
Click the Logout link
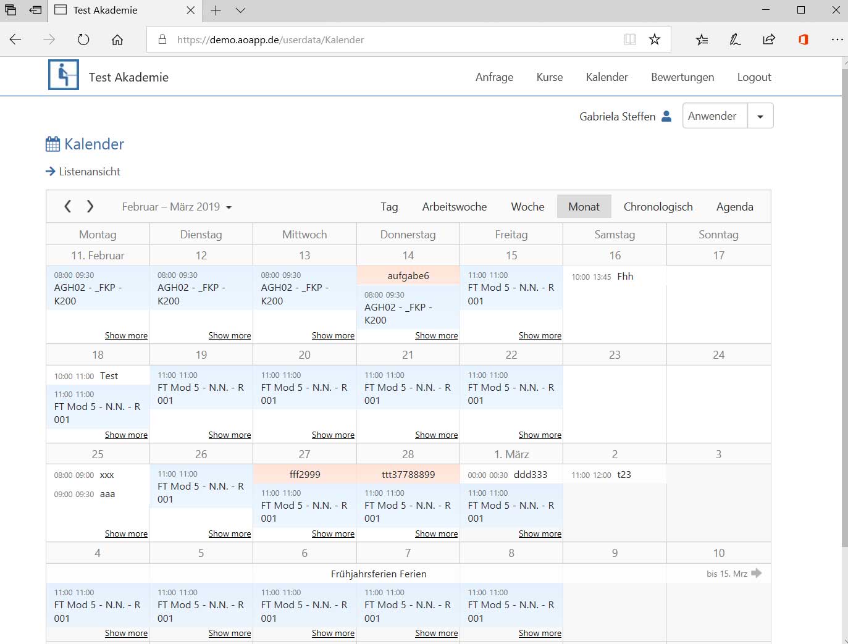coord(754,77)
